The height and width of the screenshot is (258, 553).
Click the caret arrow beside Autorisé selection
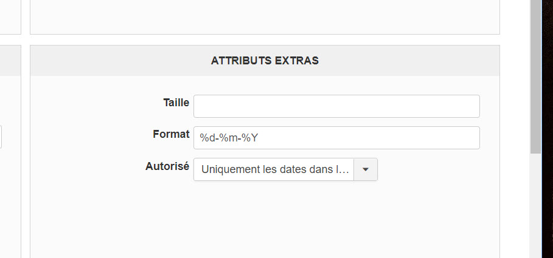365,170
